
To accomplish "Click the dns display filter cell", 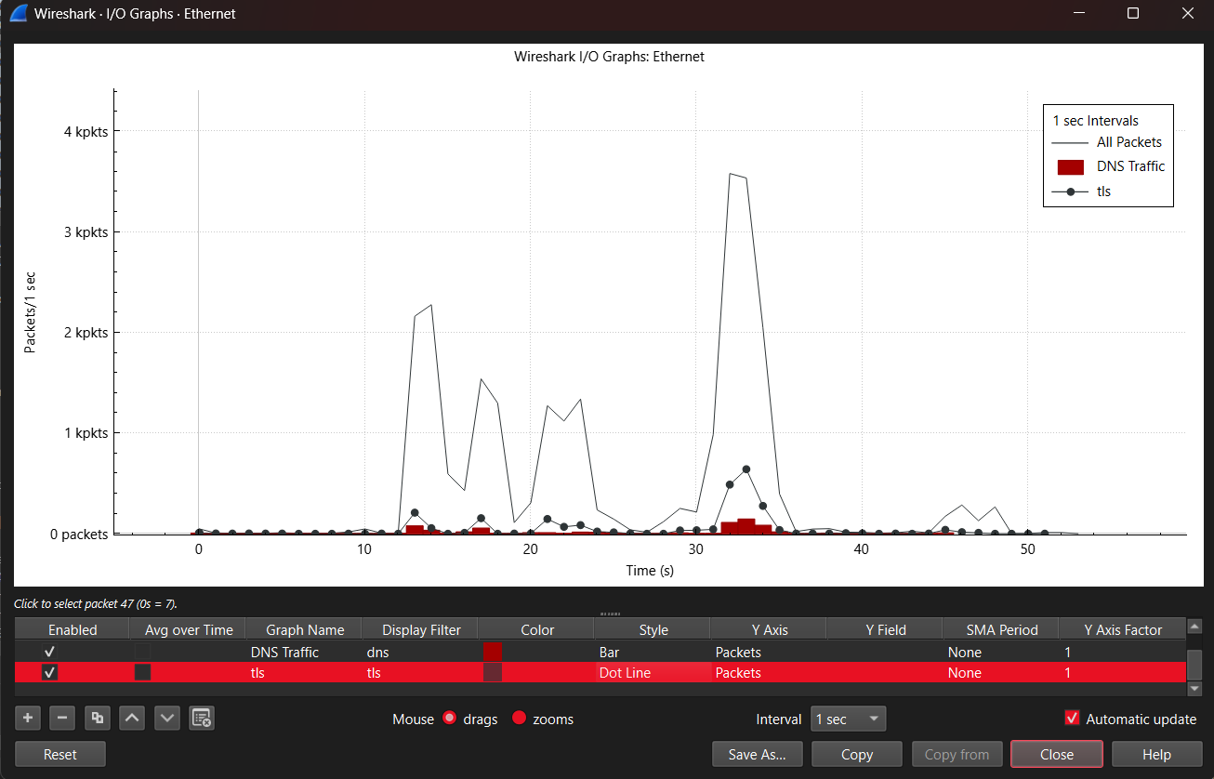I will [x=419, y=653].
